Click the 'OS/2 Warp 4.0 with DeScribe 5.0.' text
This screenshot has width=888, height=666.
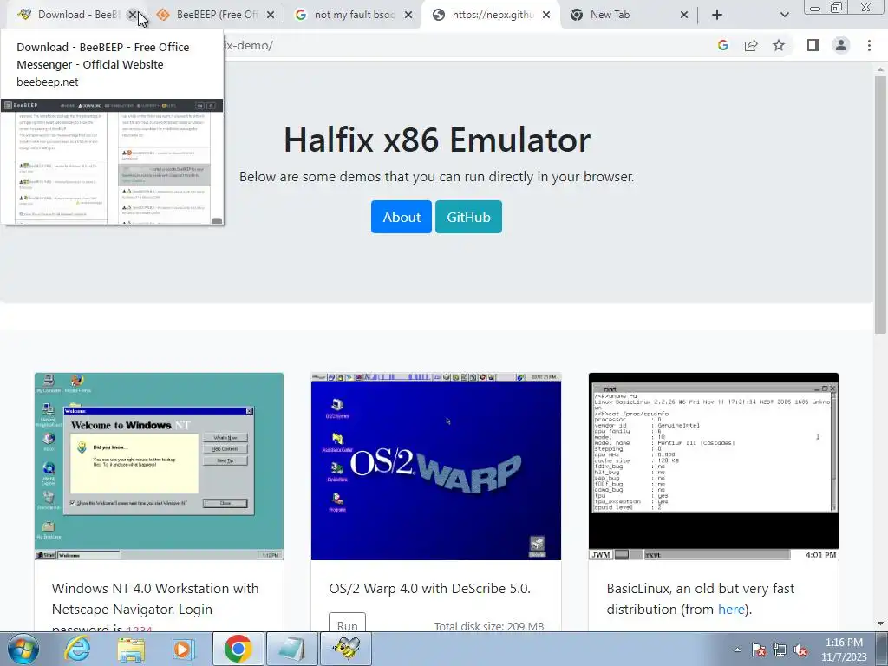click(430, 589)
